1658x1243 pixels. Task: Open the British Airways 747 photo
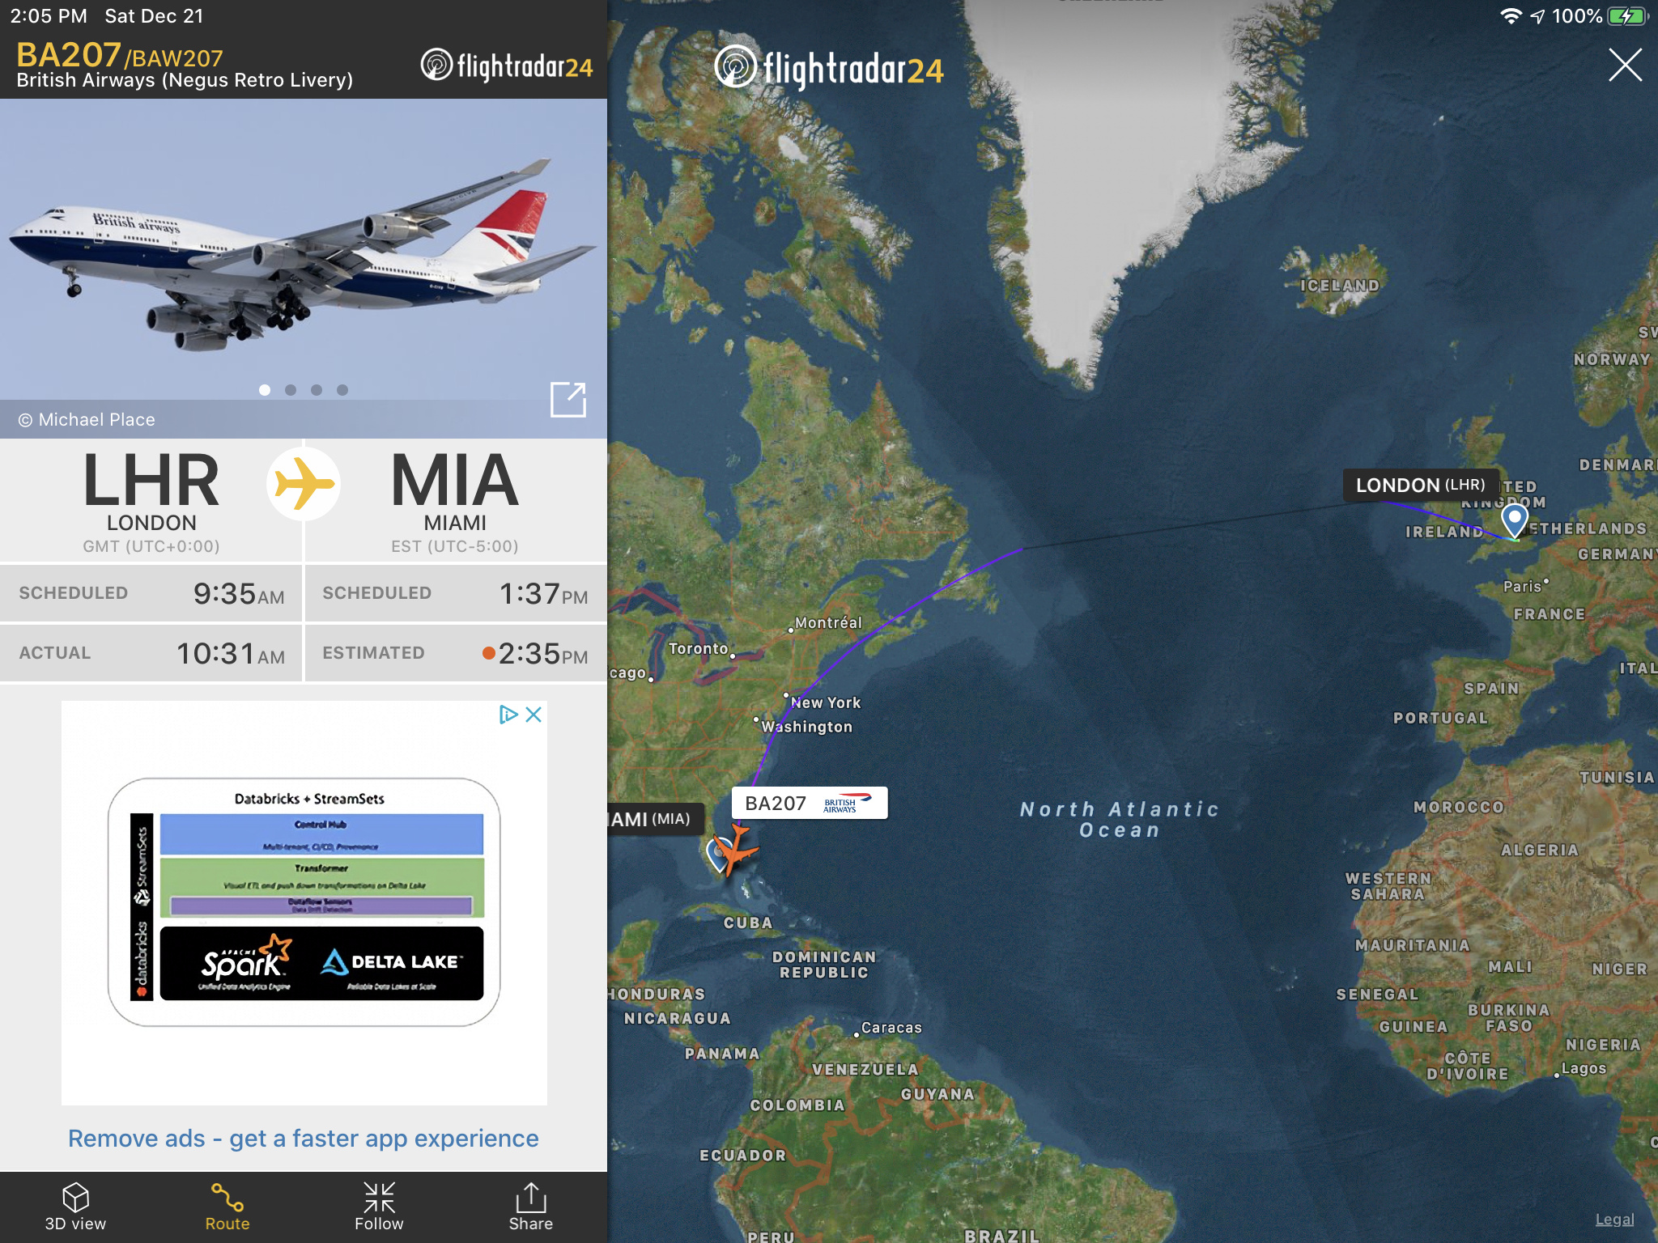(304, 251)
